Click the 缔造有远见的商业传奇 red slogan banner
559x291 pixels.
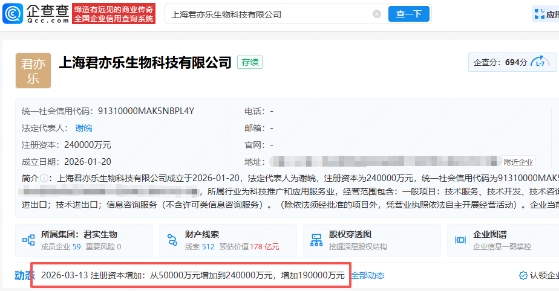tap(114, 14)
